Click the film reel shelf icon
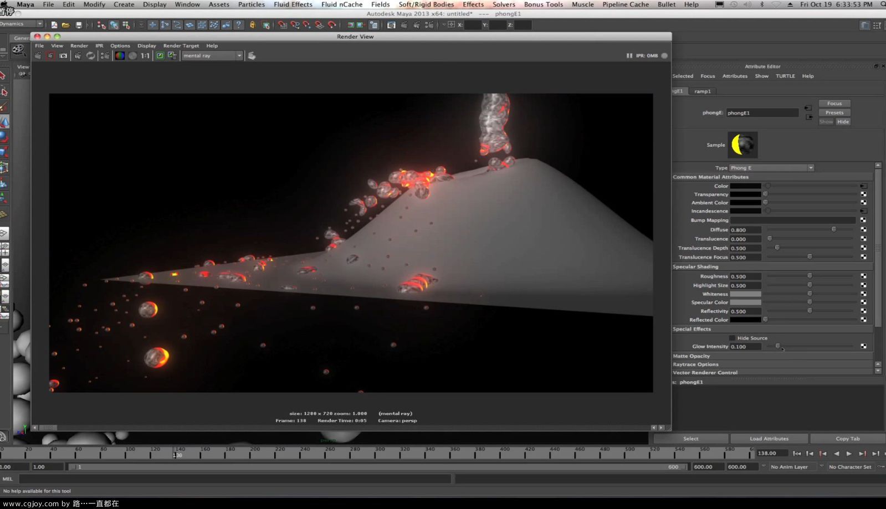Viewport: 886px width, 509px height. tap(18, 50)
